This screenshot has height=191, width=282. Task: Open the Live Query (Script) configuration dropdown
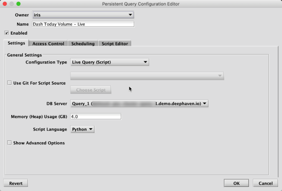[x=110, y=62]
